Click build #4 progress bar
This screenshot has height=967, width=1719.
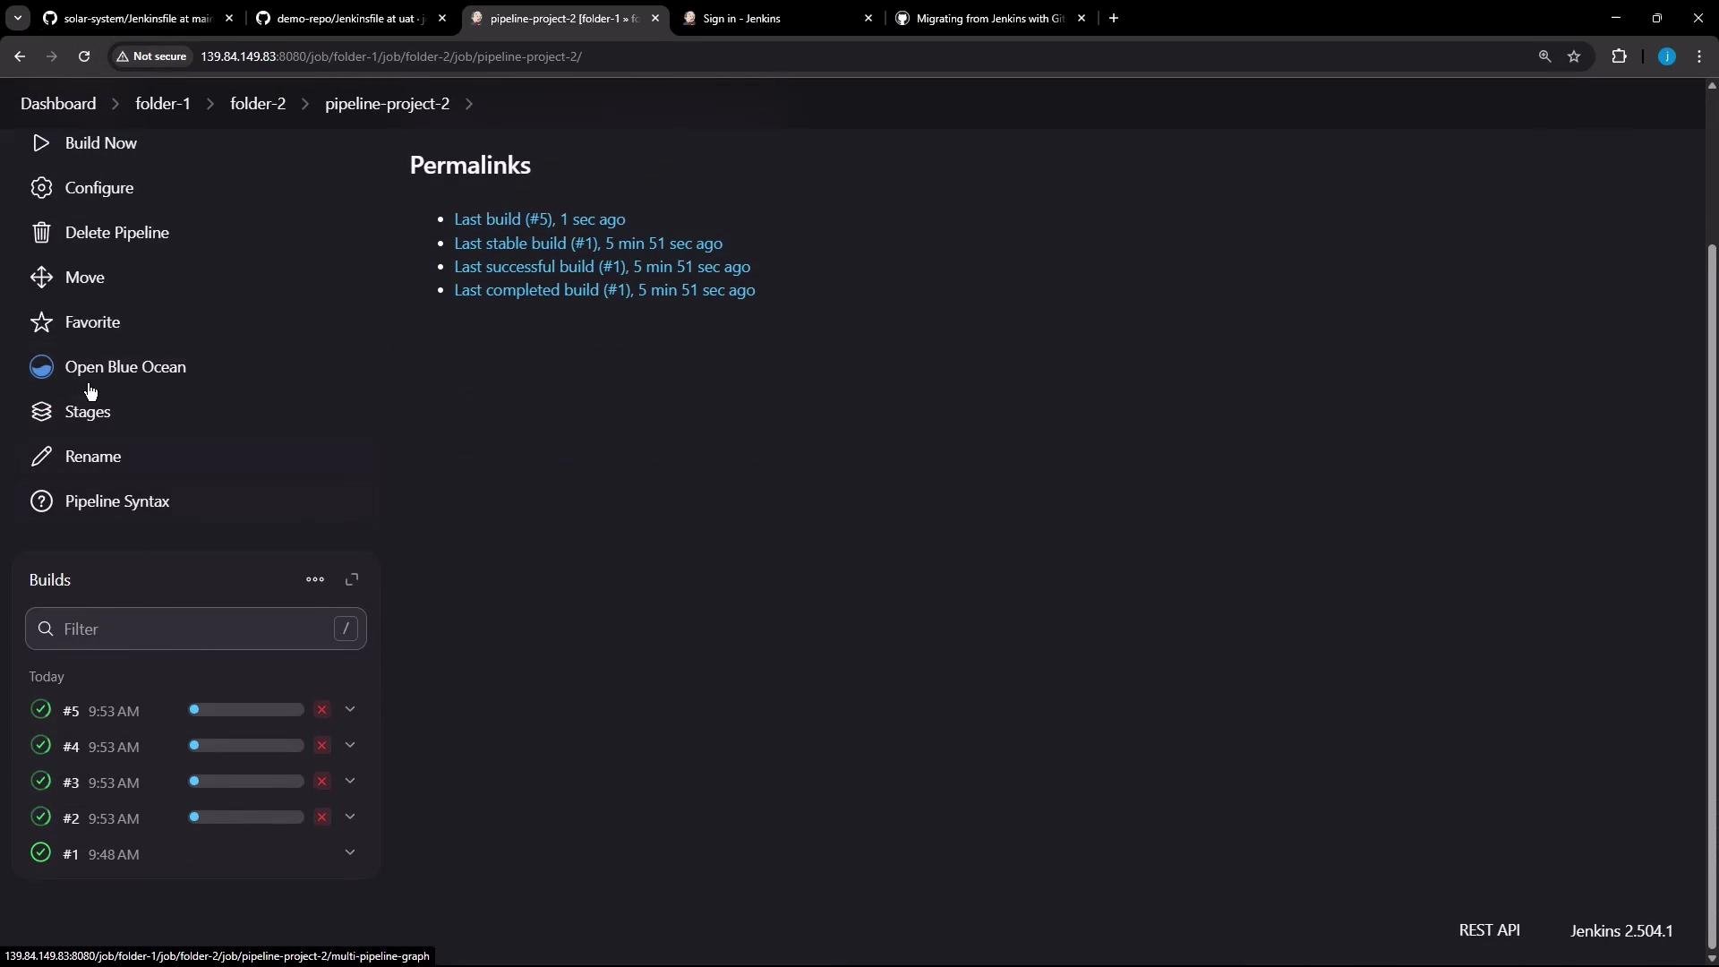pos(246,746)
